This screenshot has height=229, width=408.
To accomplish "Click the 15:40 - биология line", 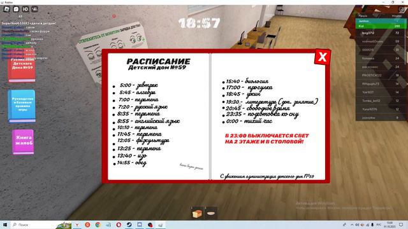I will (247, 81).
